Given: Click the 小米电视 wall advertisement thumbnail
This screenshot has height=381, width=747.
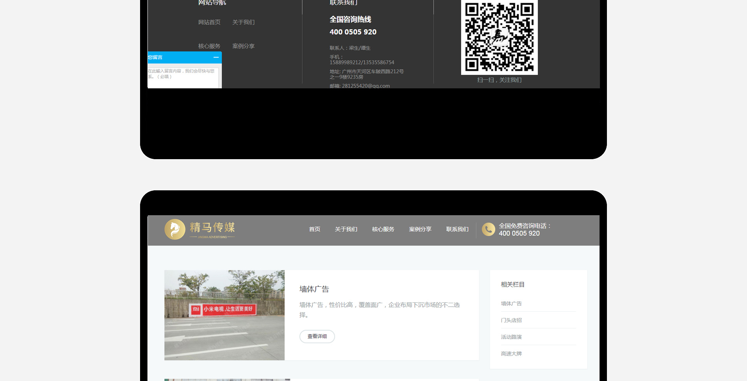Looking at the screenshot, I should 224,315.
